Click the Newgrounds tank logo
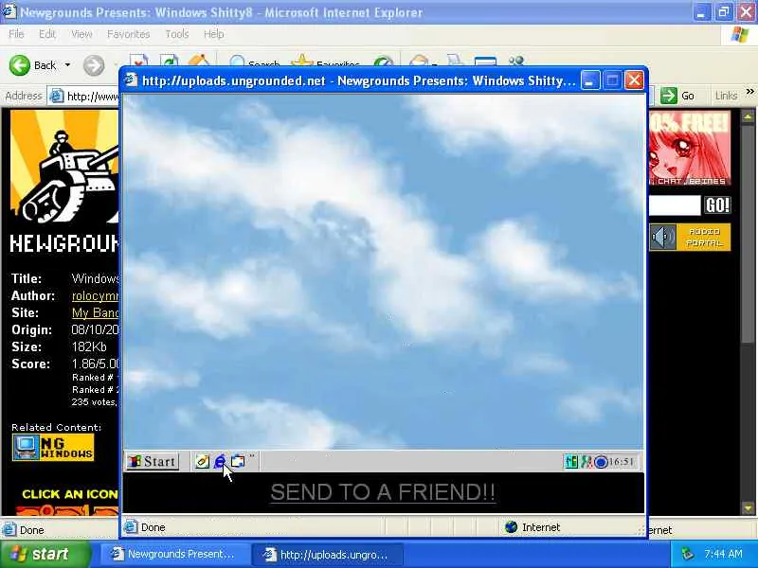The image size is (758, 568). [64, 167]
